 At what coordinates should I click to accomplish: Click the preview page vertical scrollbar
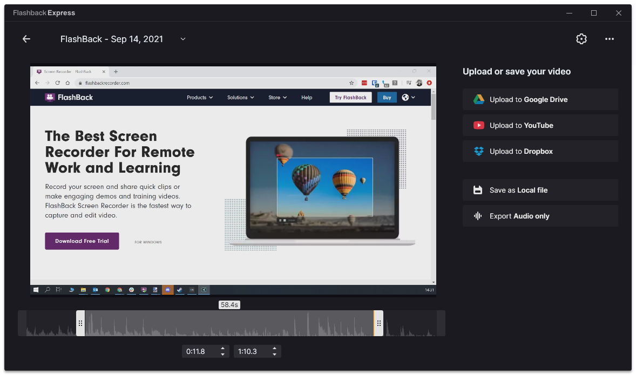(x=434, y=186)
